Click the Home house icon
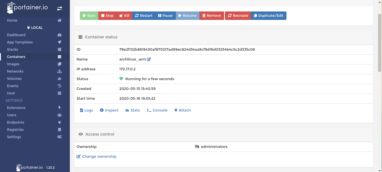Image resolution: width=382 pixels, height=172 pixels. coord(59,20)
